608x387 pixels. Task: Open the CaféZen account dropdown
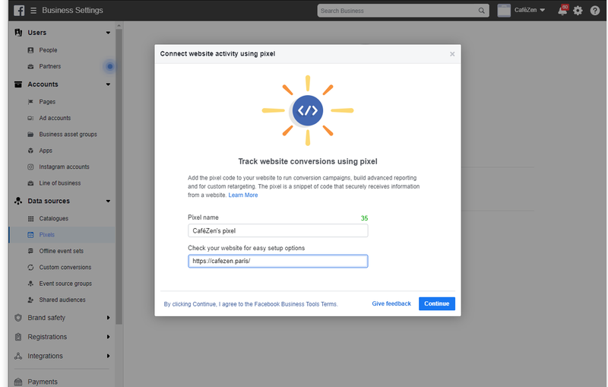tap(530, 11)
